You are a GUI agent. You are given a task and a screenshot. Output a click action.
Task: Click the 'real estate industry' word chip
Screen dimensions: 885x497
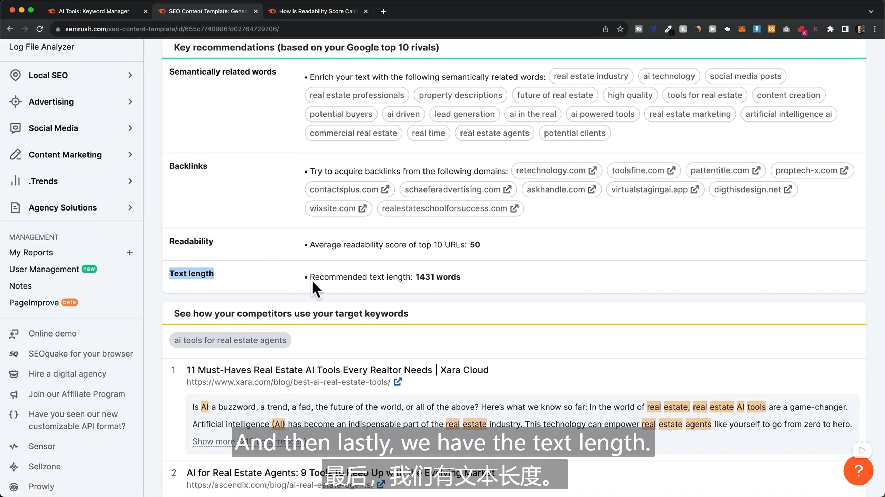(591, 76)
